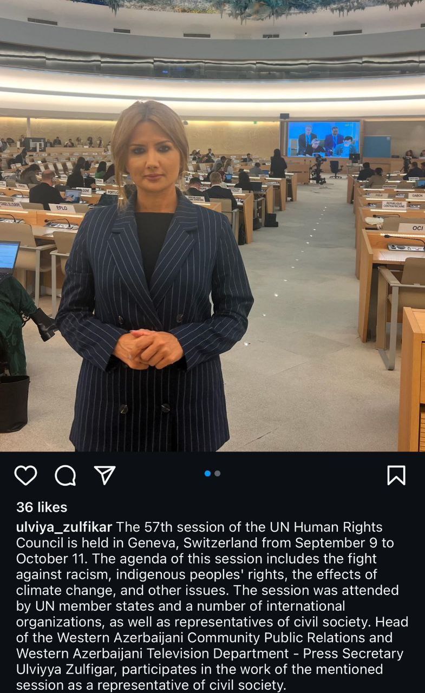View the 36 likes list

click(42, 507)
